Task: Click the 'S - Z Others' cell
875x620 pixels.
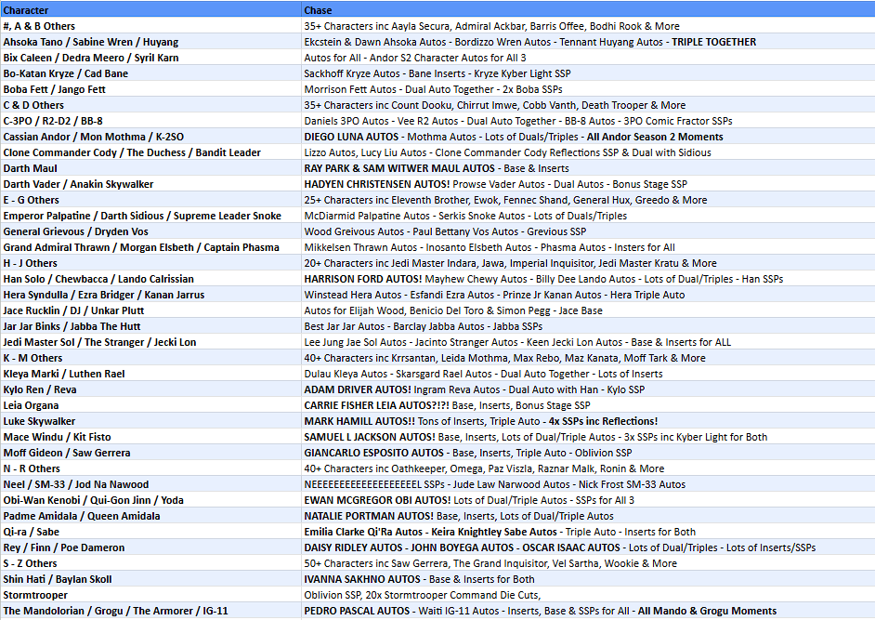Action: [x=150, y=563]
